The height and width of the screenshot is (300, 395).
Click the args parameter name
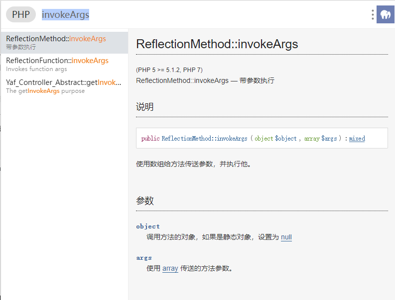(144, 258)
